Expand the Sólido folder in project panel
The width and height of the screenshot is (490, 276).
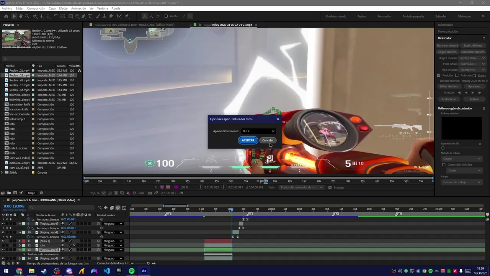click(2, 172)
